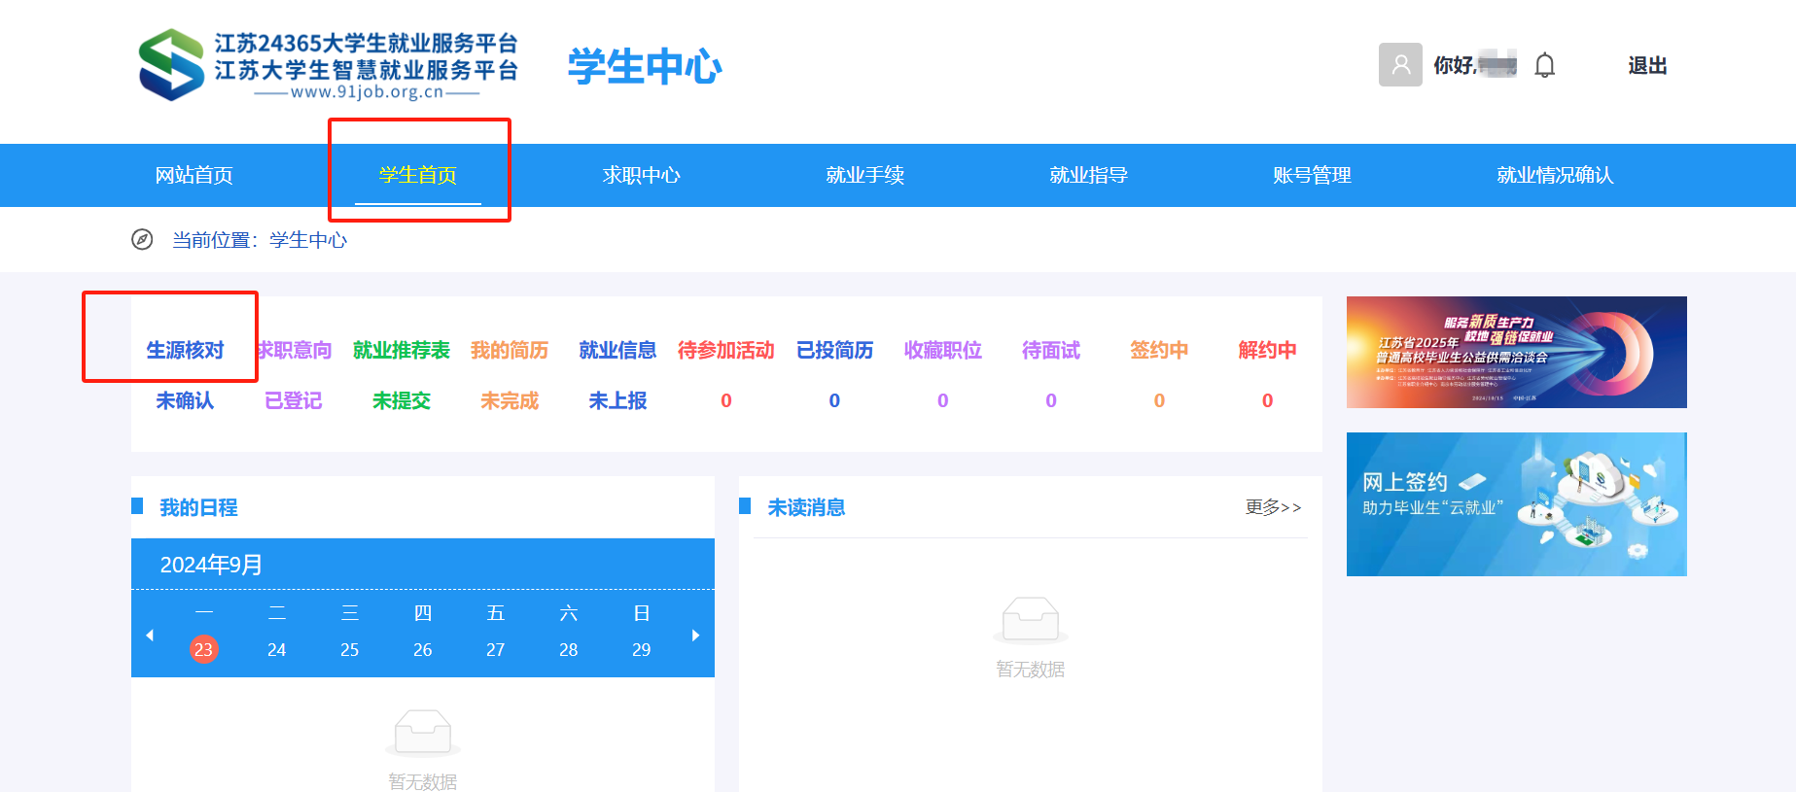1796x792 pixels.
Task: Go to next week with right arrow
Action: pos(695,635)
